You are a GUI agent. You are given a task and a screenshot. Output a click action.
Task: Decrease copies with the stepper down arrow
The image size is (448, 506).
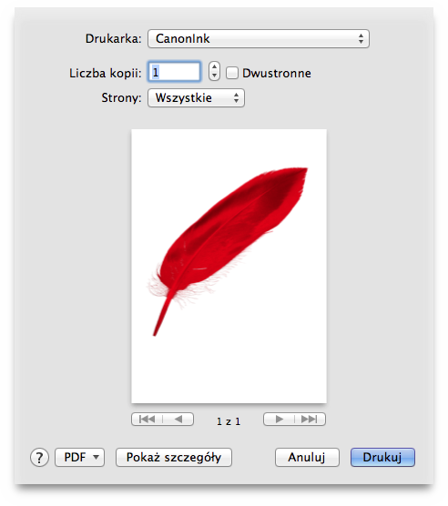pyautogui.click(x=214, y=76)
